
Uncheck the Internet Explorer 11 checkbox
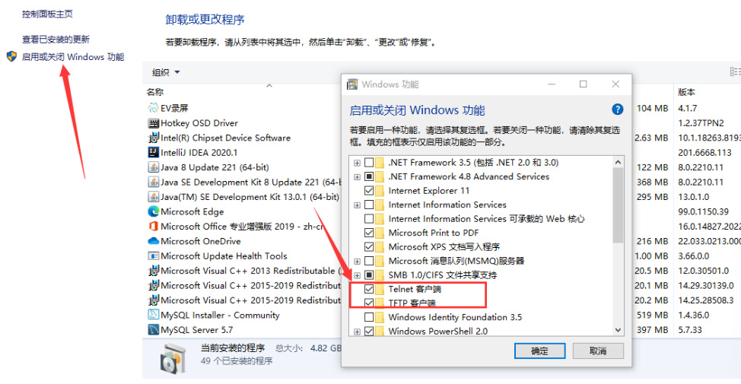pyautogui.click(x=369, y=191)
